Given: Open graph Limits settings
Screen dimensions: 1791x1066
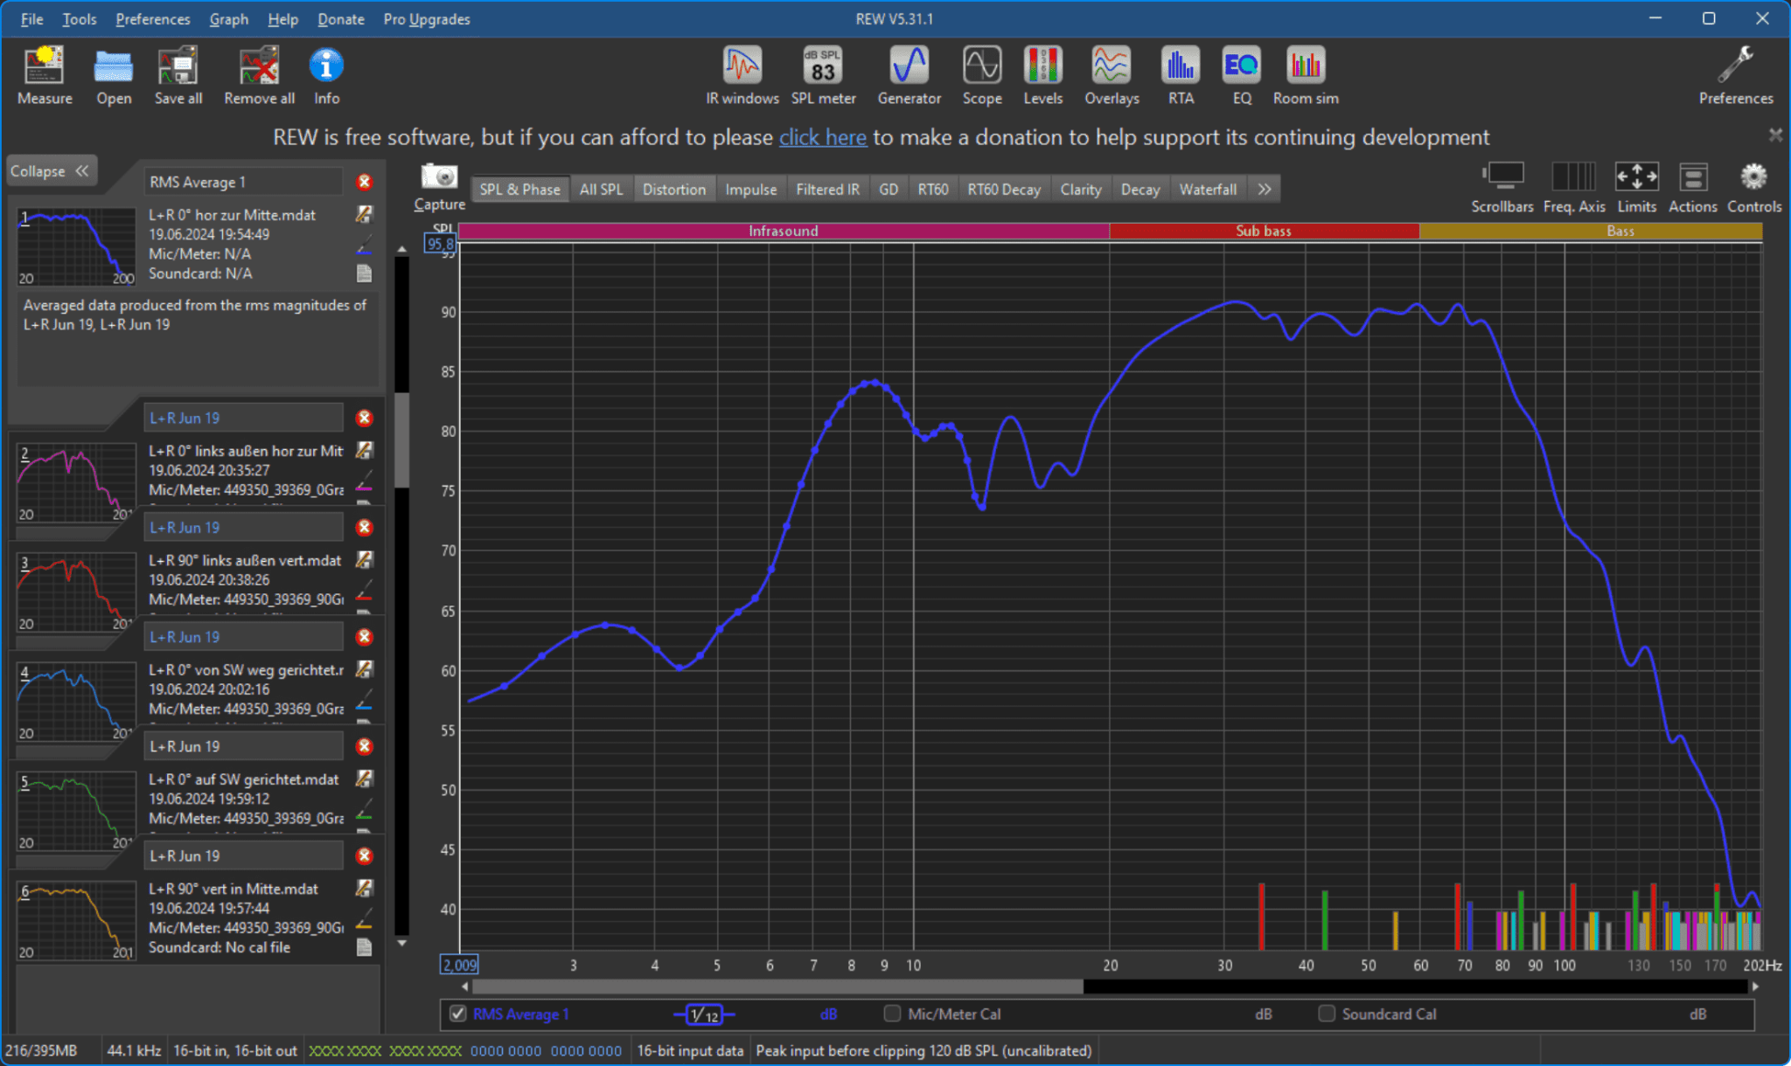Looking at the screenshot, I should pyautogui.click(x=1636, y=187).
